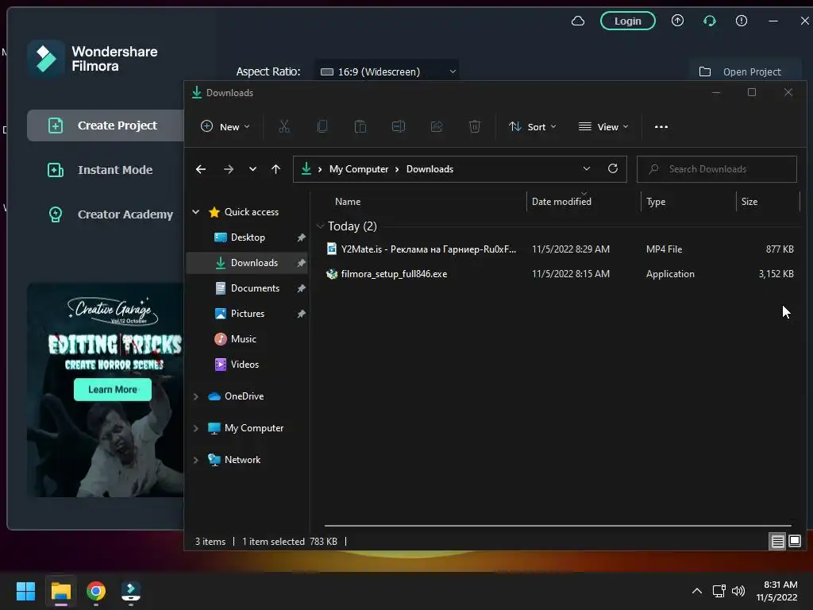The width and height of the screenshot is (813, 610).
Task: Expand the Network tree node
Action: [196, 460]
